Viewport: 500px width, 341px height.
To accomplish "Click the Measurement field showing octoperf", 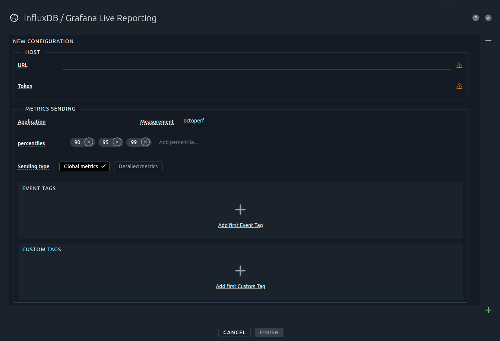I will pyautogui.click(x=220, y=121).
